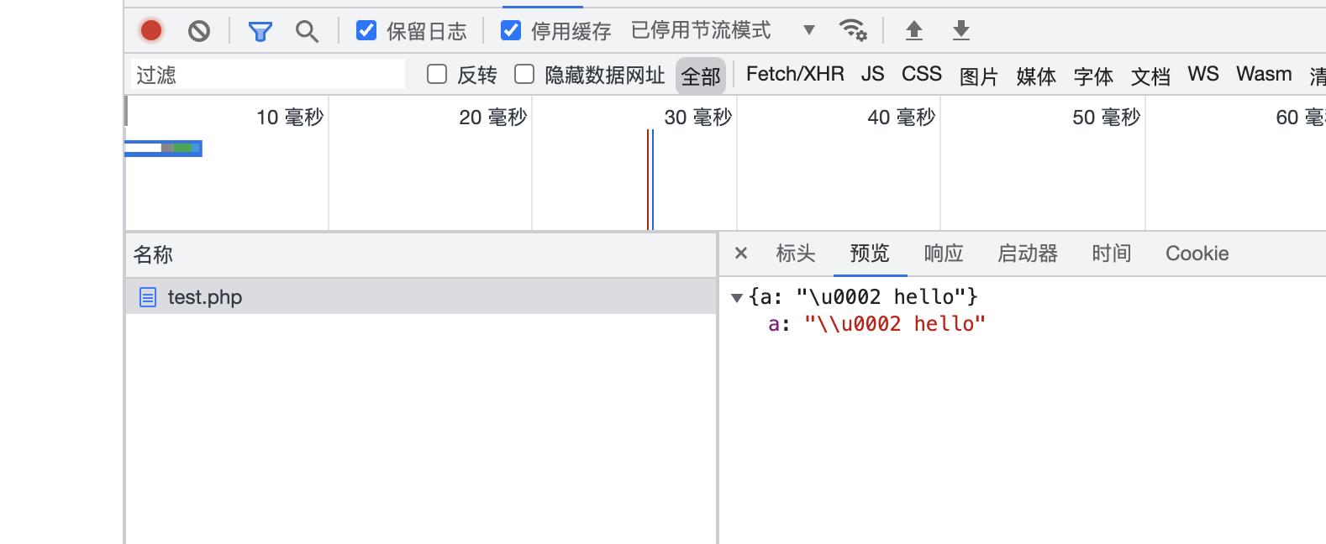The image size is (1326, 544).
Task: Switch to the 启动器 tab
Action: [1028, 254]
